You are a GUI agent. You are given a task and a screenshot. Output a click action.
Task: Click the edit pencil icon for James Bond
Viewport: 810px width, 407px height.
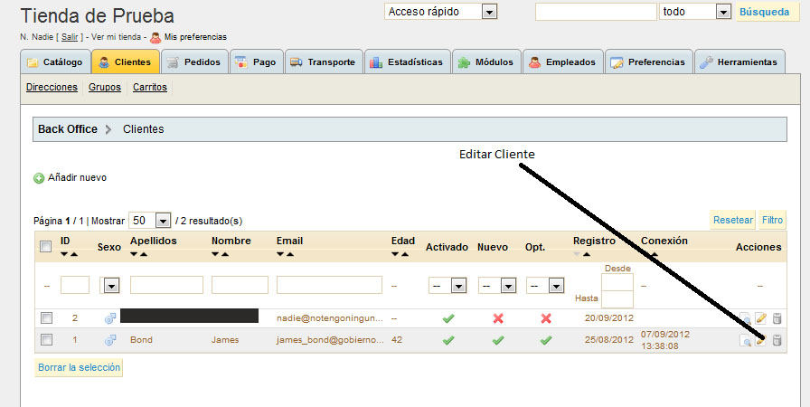[761, 340]
